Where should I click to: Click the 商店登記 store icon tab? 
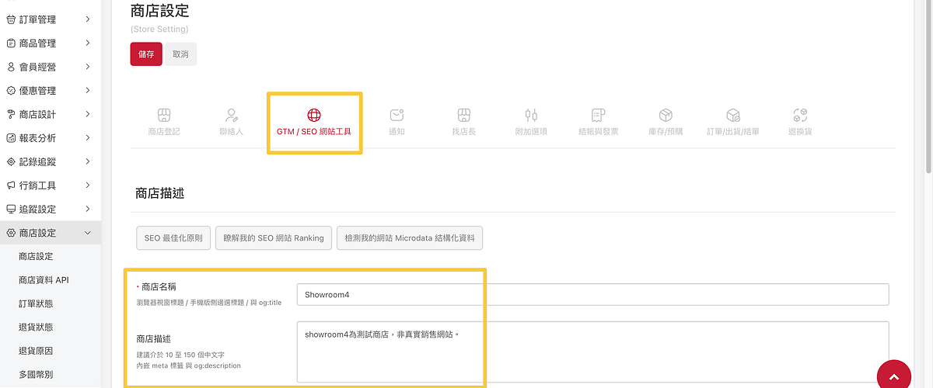[163, 116]
